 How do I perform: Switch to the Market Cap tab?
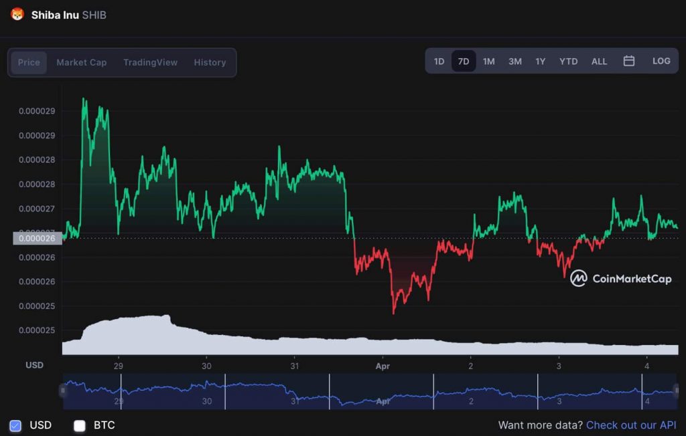click(81, 62)
